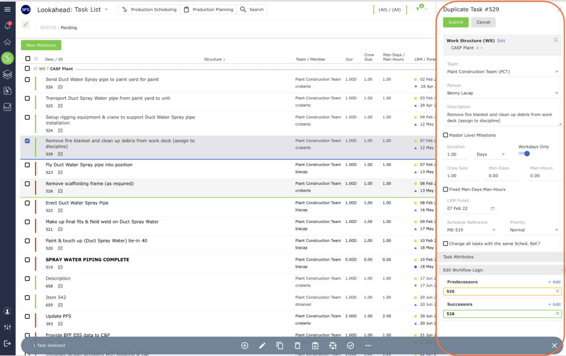Add a comment on task 526

60,87
